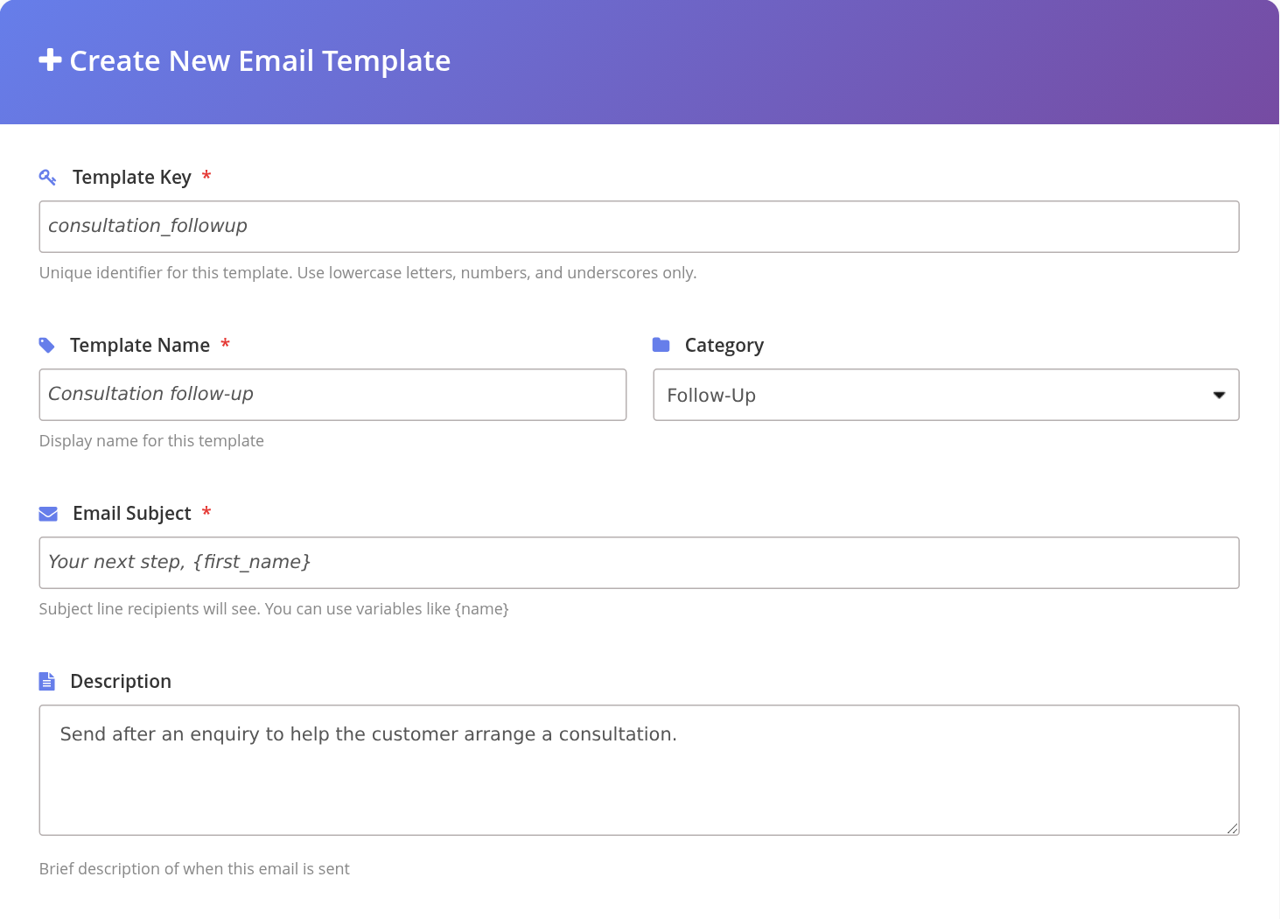The image size is (1280, 919).
Task: Click the 'Unique identifier for this template' hint
Action: click(x=367, y=273)
